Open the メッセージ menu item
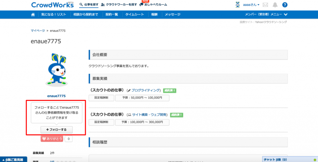 (x=172, y=15)
